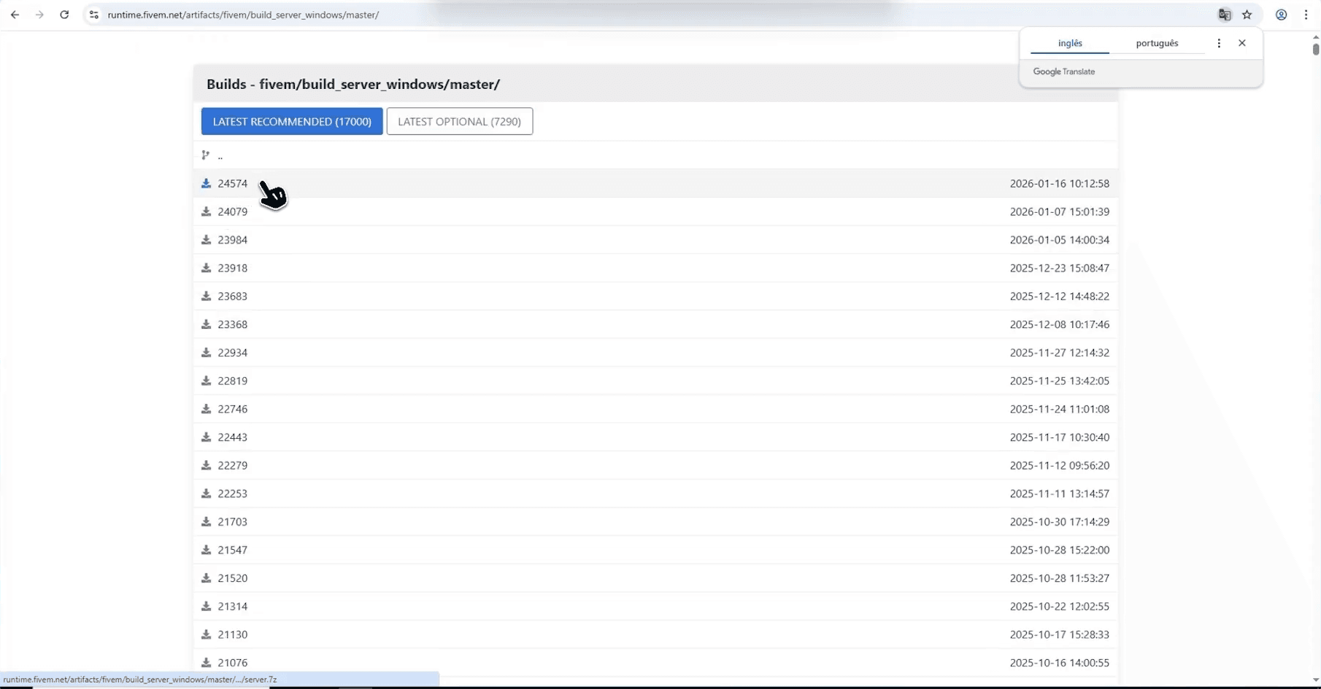Click the download icon for build 22819
Screen dimensions: 1321x689
click(206, 381)
